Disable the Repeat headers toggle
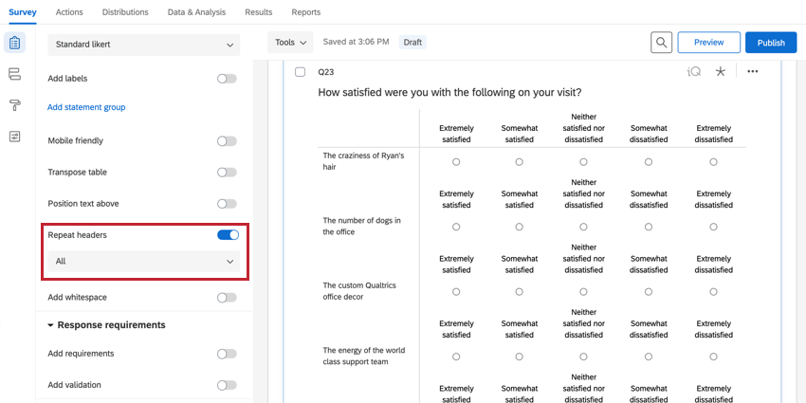This screenshot has width=806, height=403. 228,234
